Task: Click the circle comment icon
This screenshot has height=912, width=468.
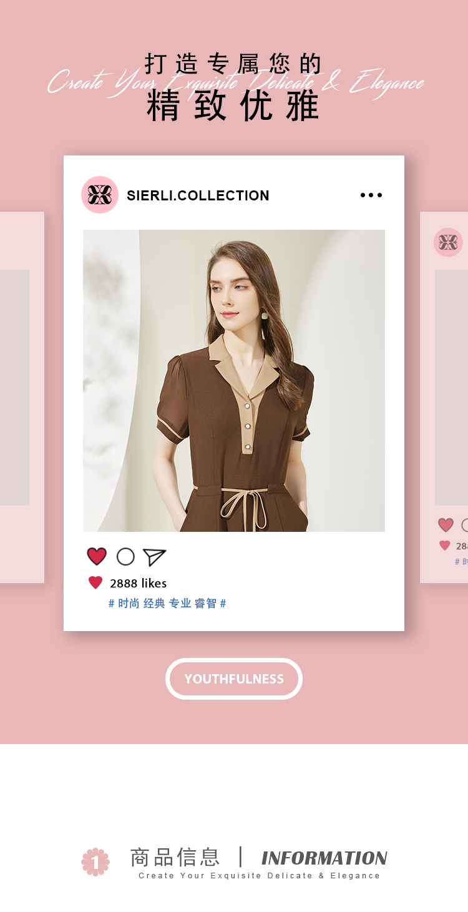Action: click(x=125, y=556)
